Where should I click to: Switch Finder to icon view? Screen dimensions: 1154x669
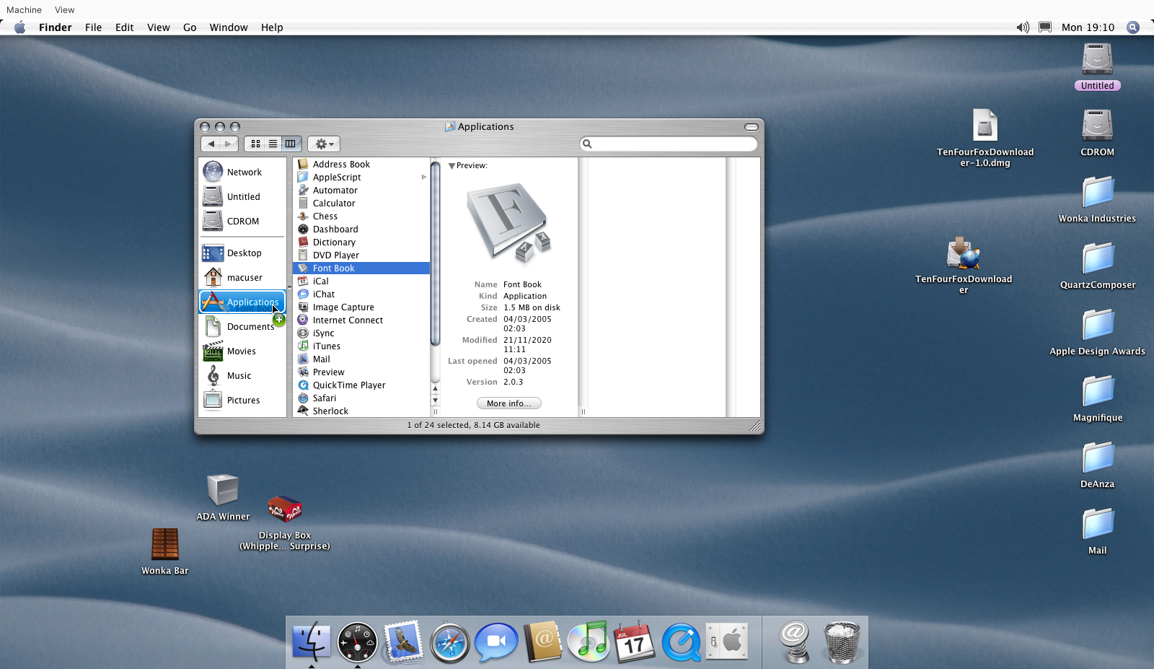255,144
